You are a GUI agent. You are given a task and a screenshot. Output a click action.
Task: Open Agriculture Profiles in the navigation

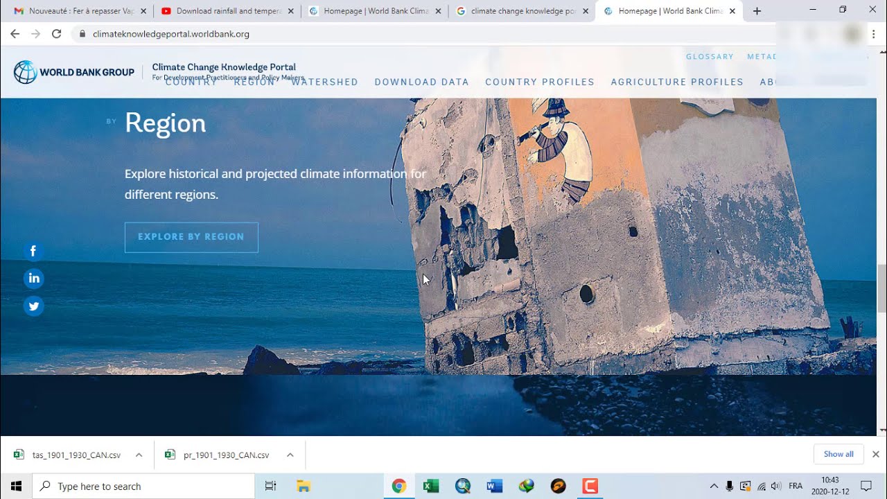(677, 82)
